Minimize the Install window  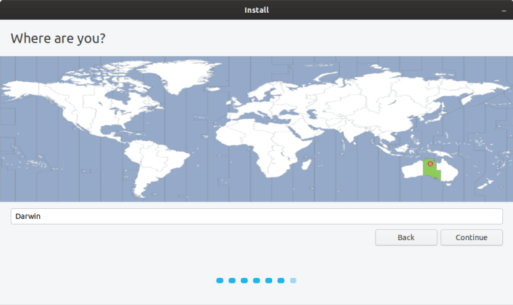504,11
